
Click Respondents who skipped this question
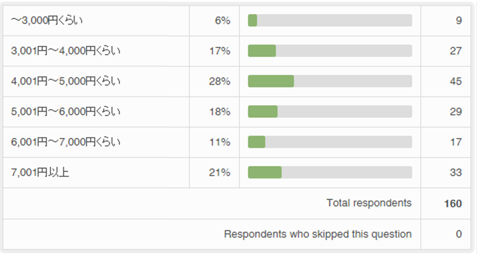point(318,234)
